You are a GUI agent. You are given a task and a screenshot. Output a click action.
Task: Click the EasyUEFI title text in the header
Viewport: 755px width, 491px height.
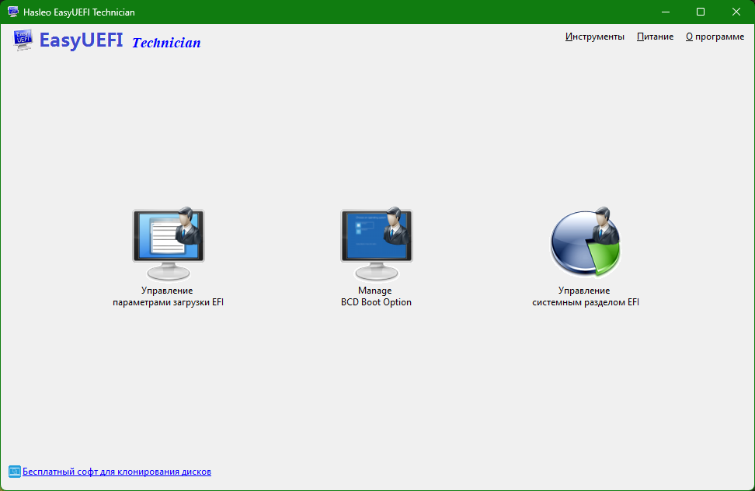(81, 40)
